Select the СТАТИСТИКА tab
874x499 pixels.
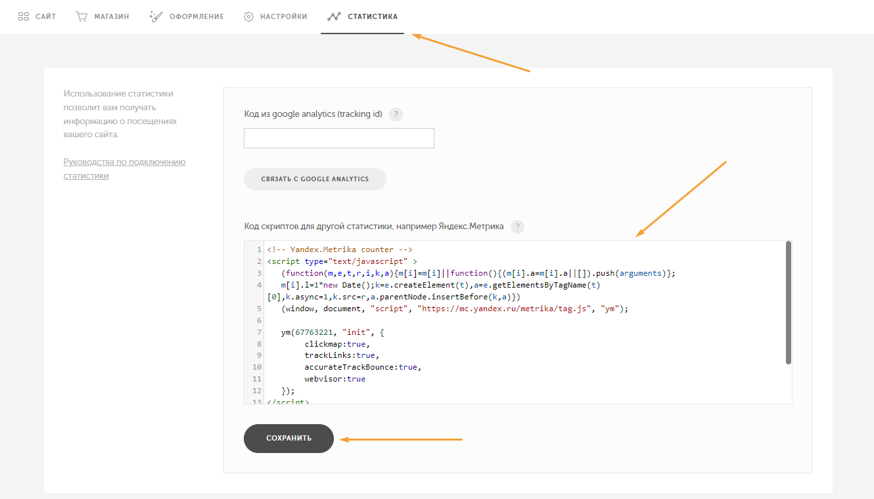tap(362, 16)
